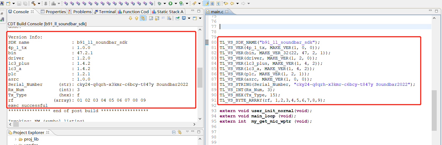Click the console horizontal scrollbar thumb
The width and height of the screenshot is (442, 145).
tap(16, 124)
